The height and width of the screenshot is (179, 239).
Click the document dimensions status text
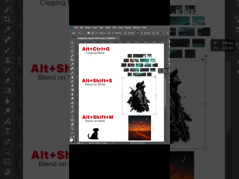pyautogui.click(x=98, y=143)
